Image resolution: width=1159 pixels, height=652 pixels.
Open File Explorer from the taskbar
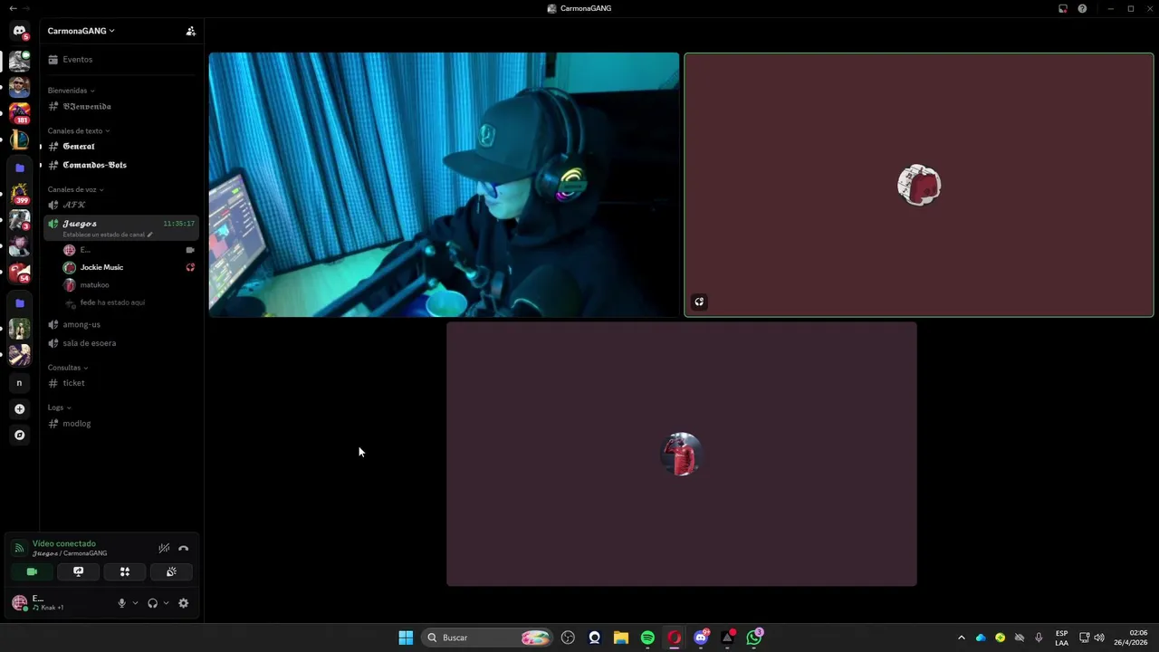[621, 638]
